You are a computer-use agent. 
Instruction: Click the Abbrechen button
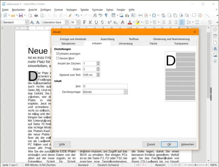pyautogui.click(x=188, y=144)
